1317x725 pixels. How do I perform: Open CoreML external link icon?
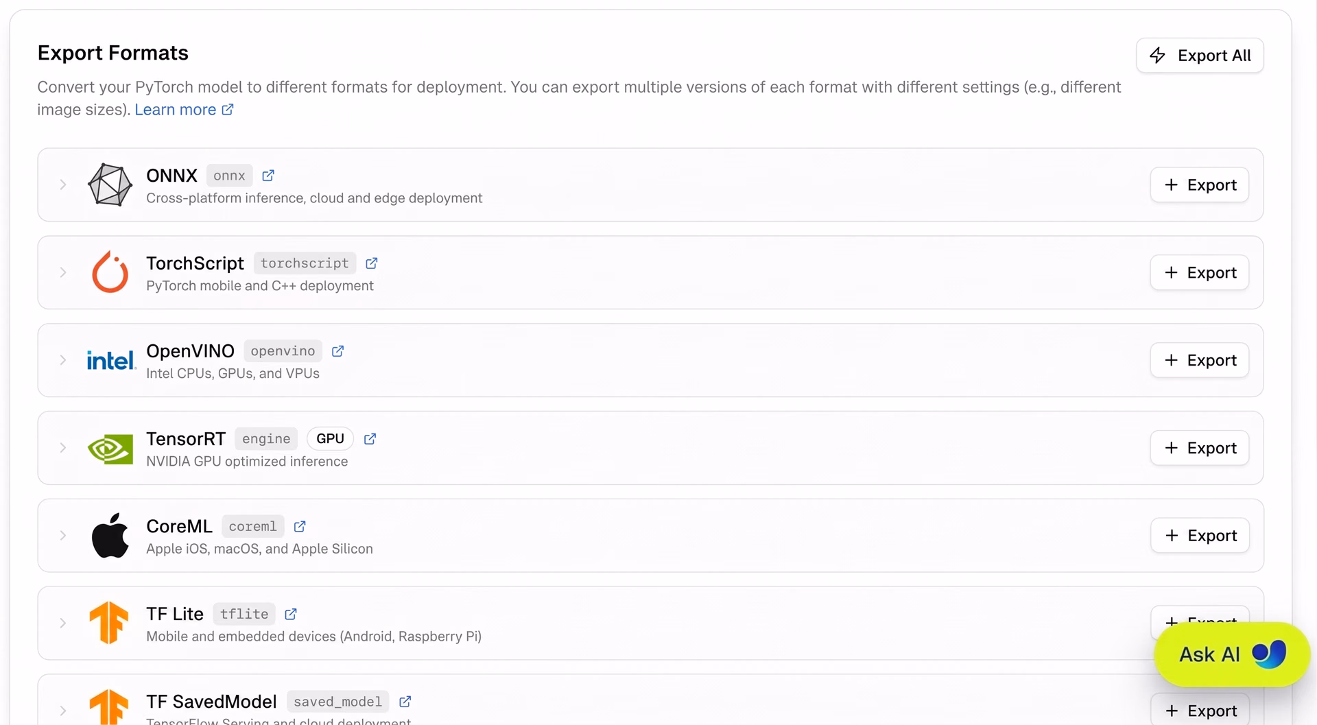300,527
